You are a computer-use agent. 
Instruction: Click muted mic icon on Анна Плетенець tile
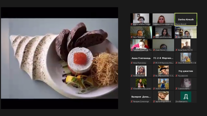(132, 63)
